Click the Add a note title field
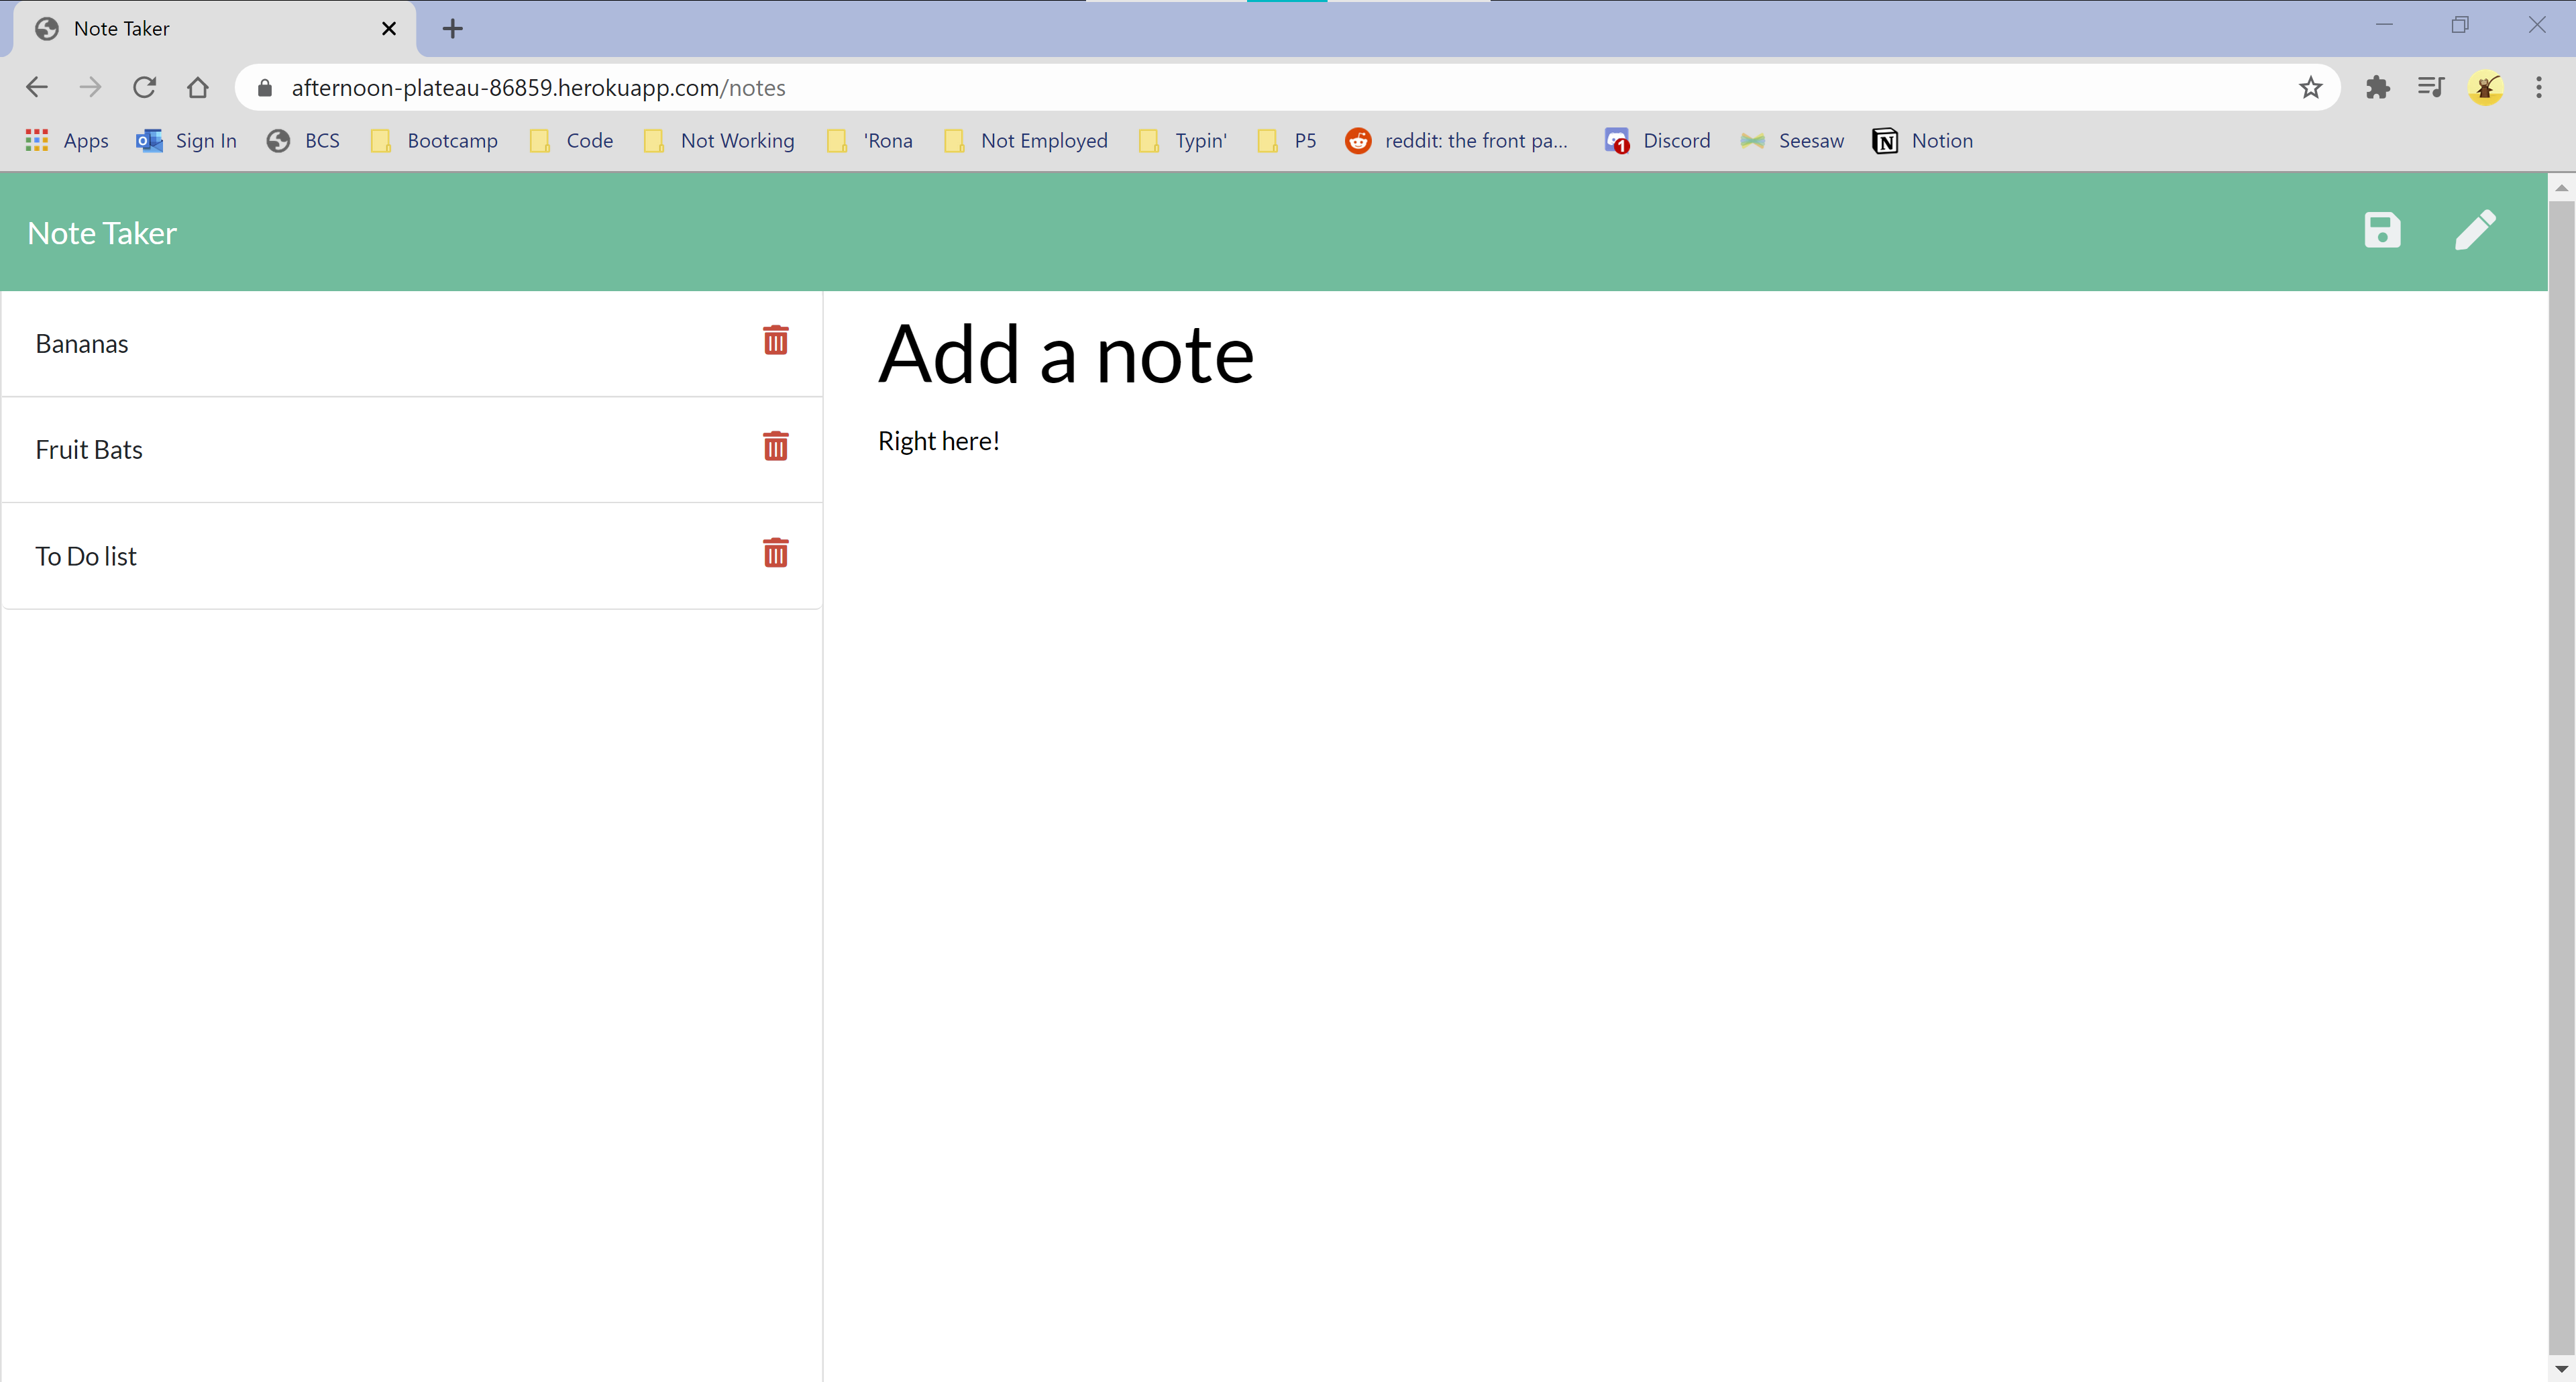The height and width of the screenshot is (1382, 2576). click(x=1065, y=355)
